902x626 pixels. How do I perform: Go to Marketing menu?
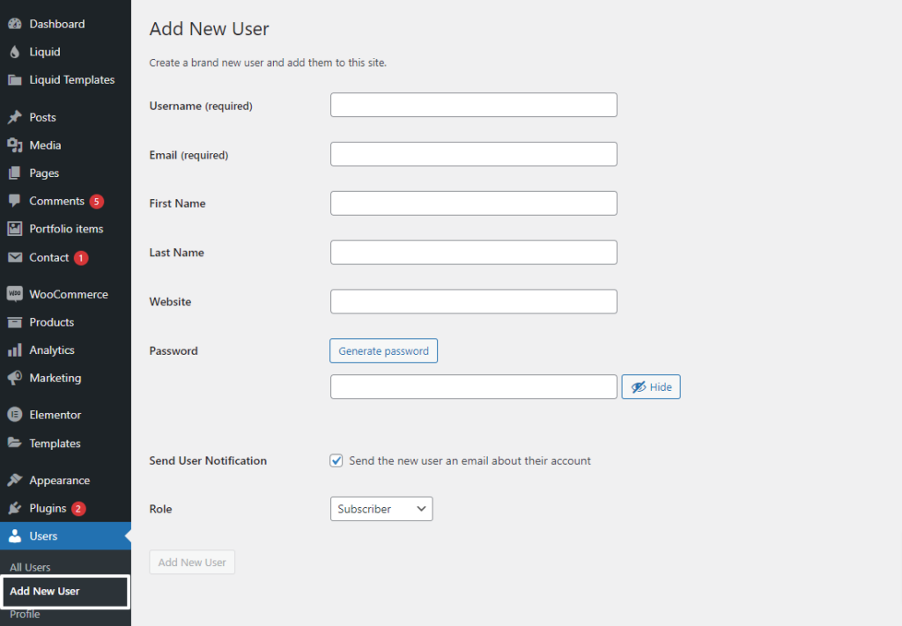tap(65, 378)
